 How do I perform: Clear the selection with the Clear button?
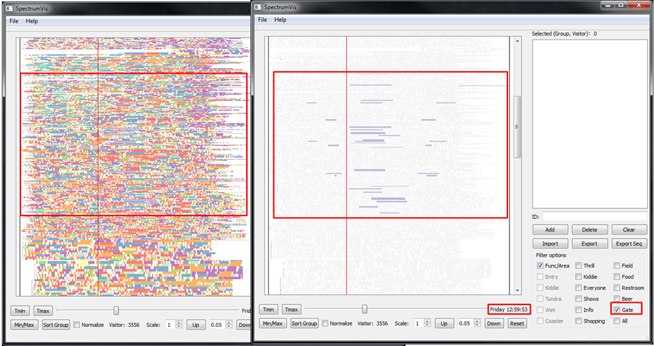(629, 230)
